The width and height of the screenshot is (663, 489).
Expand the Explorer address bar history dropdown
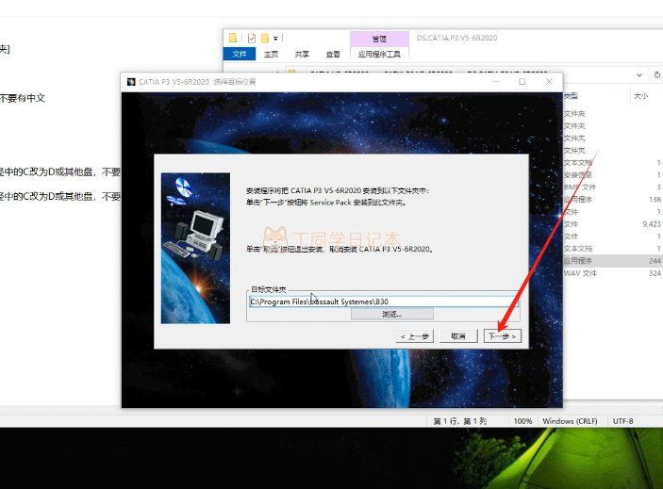pos(639,74)
